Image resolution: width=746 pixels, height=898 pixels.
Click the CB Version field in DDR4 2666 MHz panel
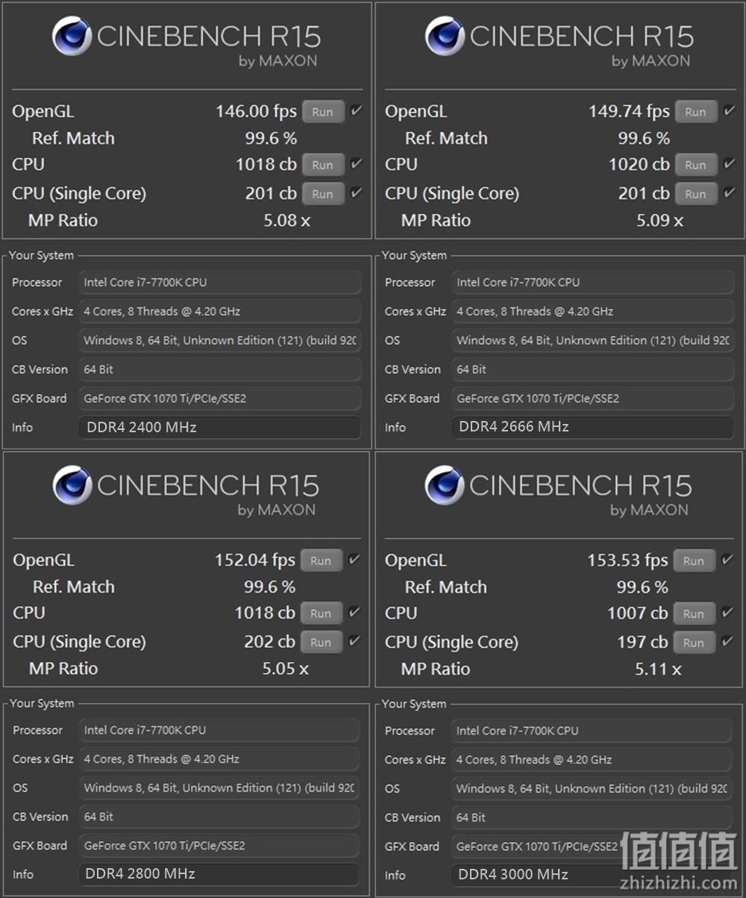pyautogui.click(x=592, y=370)
